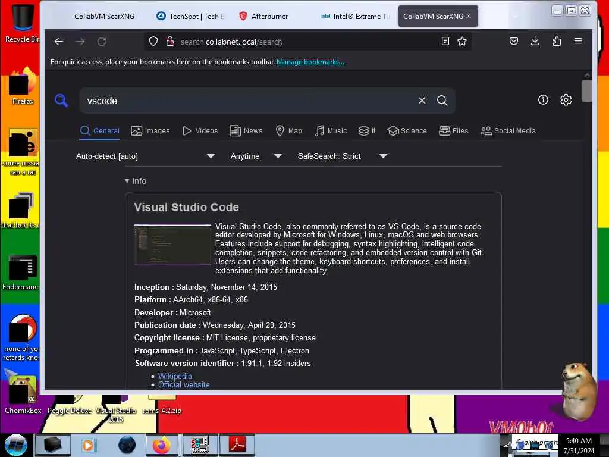The image size is (609, 457).
Task: Bookmark this page with the star icon
Action: (462, 41)
